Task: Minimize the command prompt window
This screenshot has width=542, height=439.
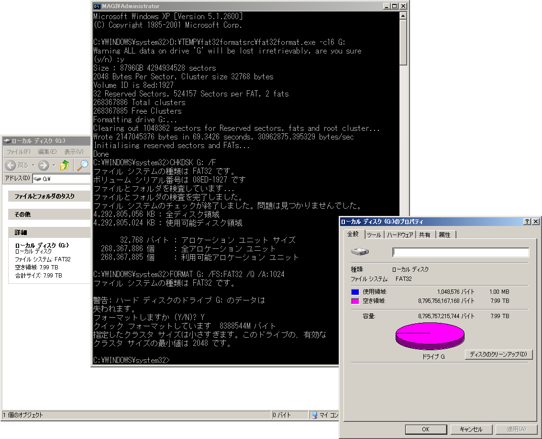Action: pos(387,6)
